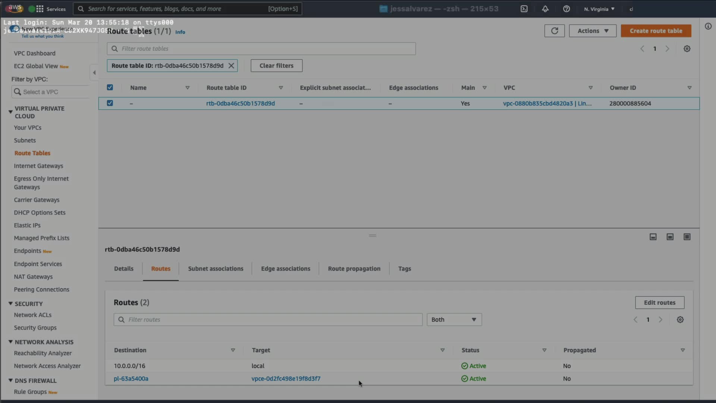
Task: Open the Actions dropdown menu
Action: click(x=592, y=31)
